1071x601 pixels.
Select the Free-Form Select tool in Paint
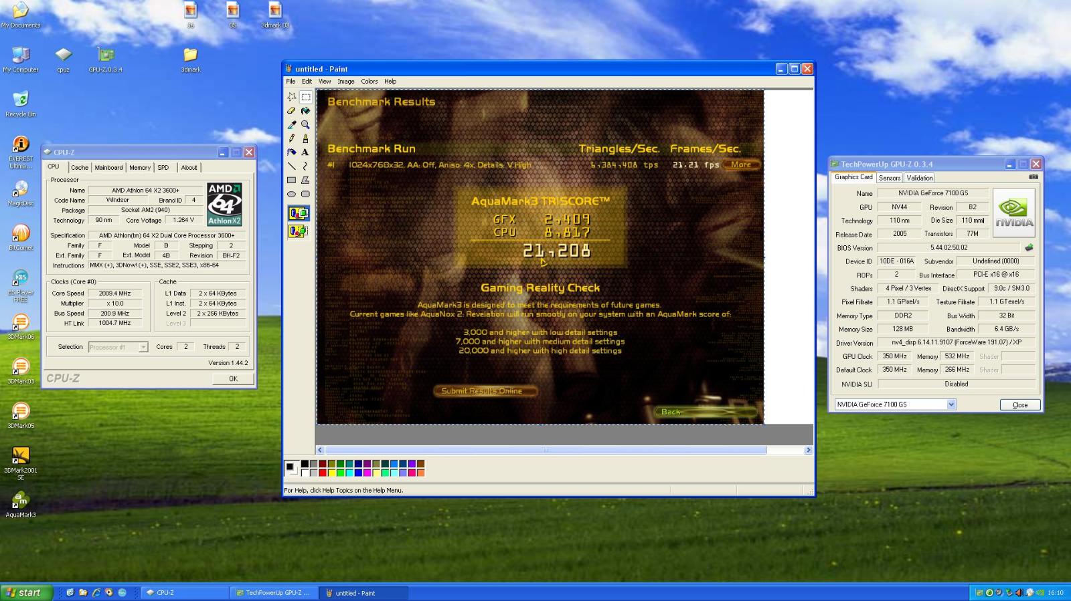(291, 97)
